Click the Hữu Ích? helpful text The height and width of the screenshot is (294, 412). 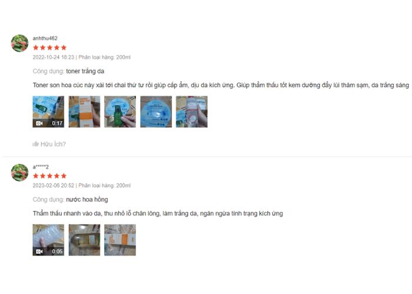point(53,144)
